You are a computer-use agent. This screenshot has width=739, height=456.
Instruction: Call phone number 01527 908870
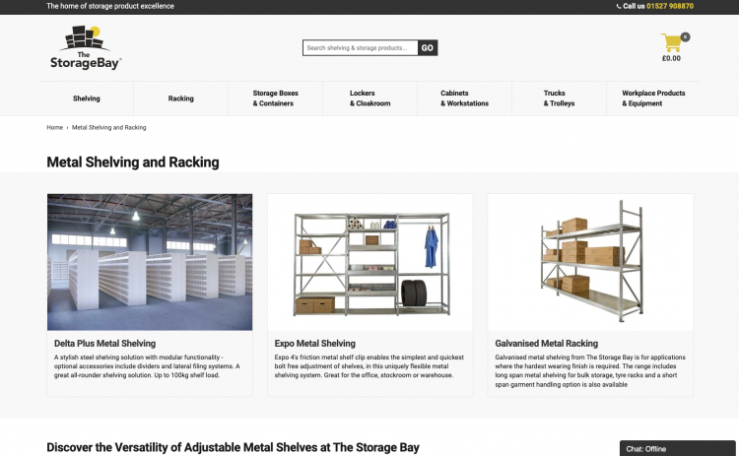[670, 6]
